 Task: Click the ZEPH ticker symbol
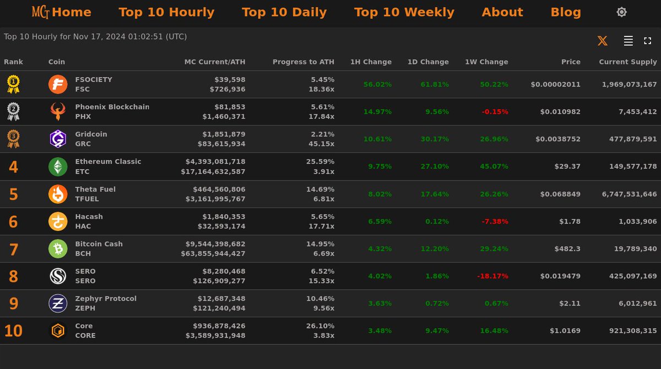coord(85,308)
